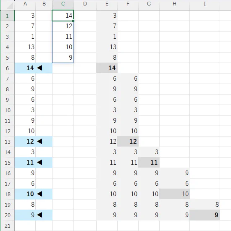Click highlighted cell A6 with bold 14
This screenshot has width=231, height=231.
(x=25, y=68)
